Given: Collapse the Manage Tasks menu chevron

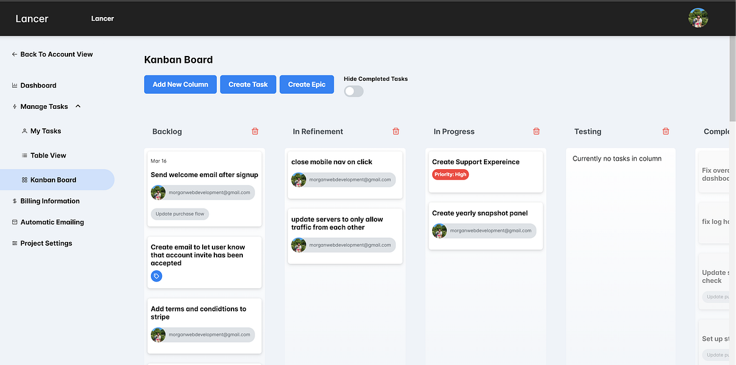Looking at the screenshot, I should 78,106.
